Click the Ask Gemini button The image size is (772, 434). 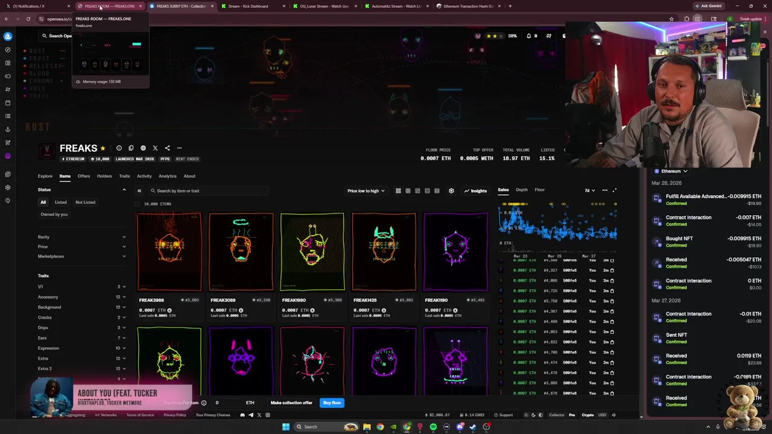[708, 6]
